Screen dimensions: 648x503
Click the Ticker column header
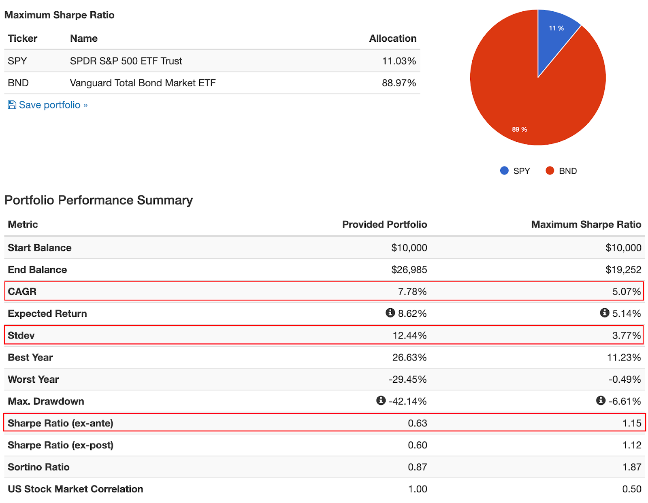23,38
